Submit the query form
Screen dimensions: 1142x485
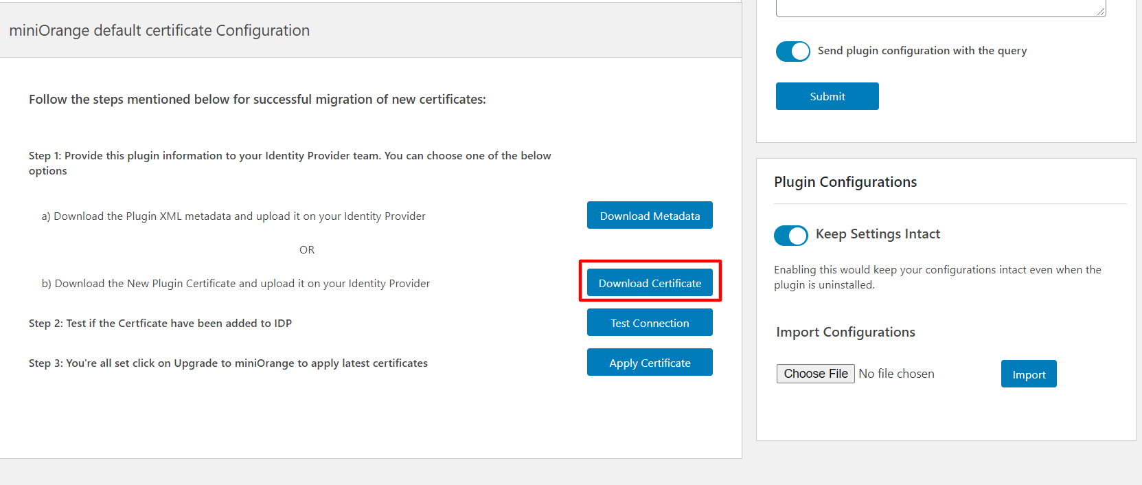(827, 97)
